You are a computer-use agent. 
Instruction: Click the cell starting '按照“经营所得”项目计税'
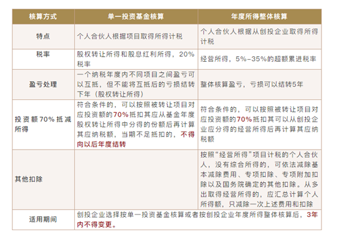click(x=259, y=179)
